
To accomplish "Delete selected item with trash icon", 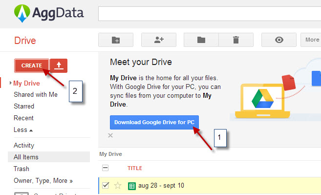I will click(236, 40).
